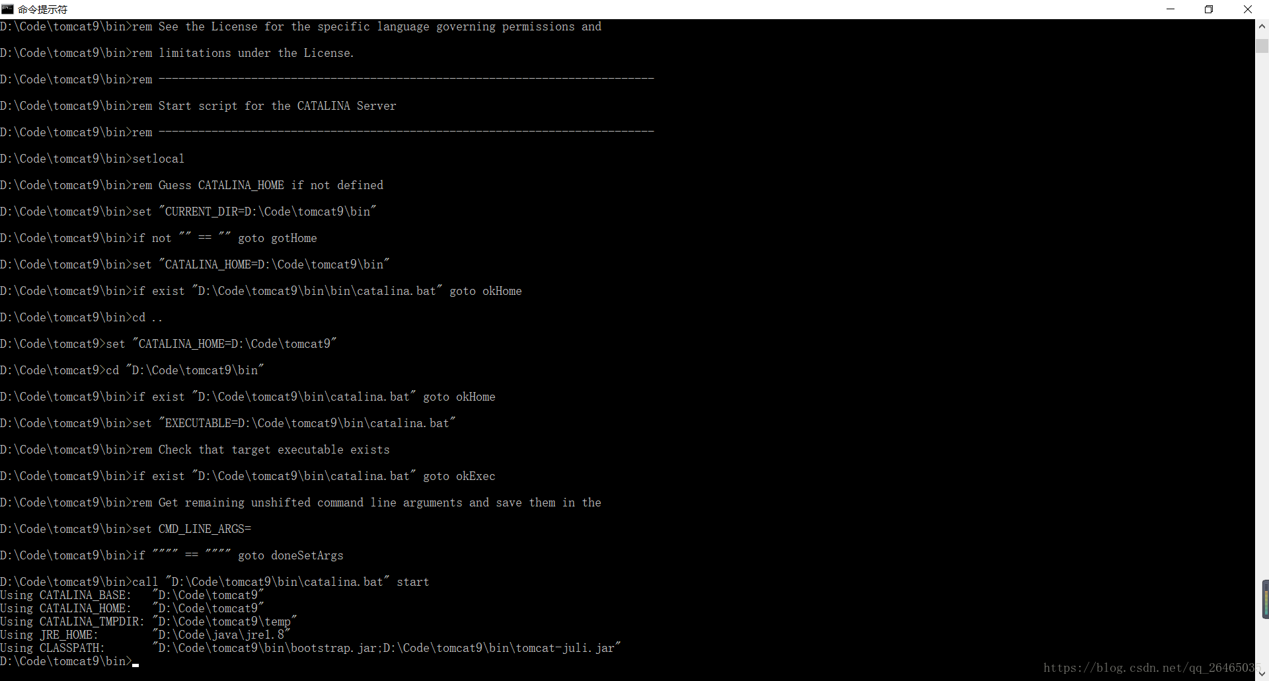Click the 'Using CLASSPATH:' output line

(311, 648)
